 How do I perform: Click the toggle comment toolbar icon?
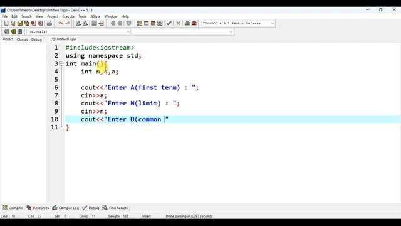click(x=128, y=23)
